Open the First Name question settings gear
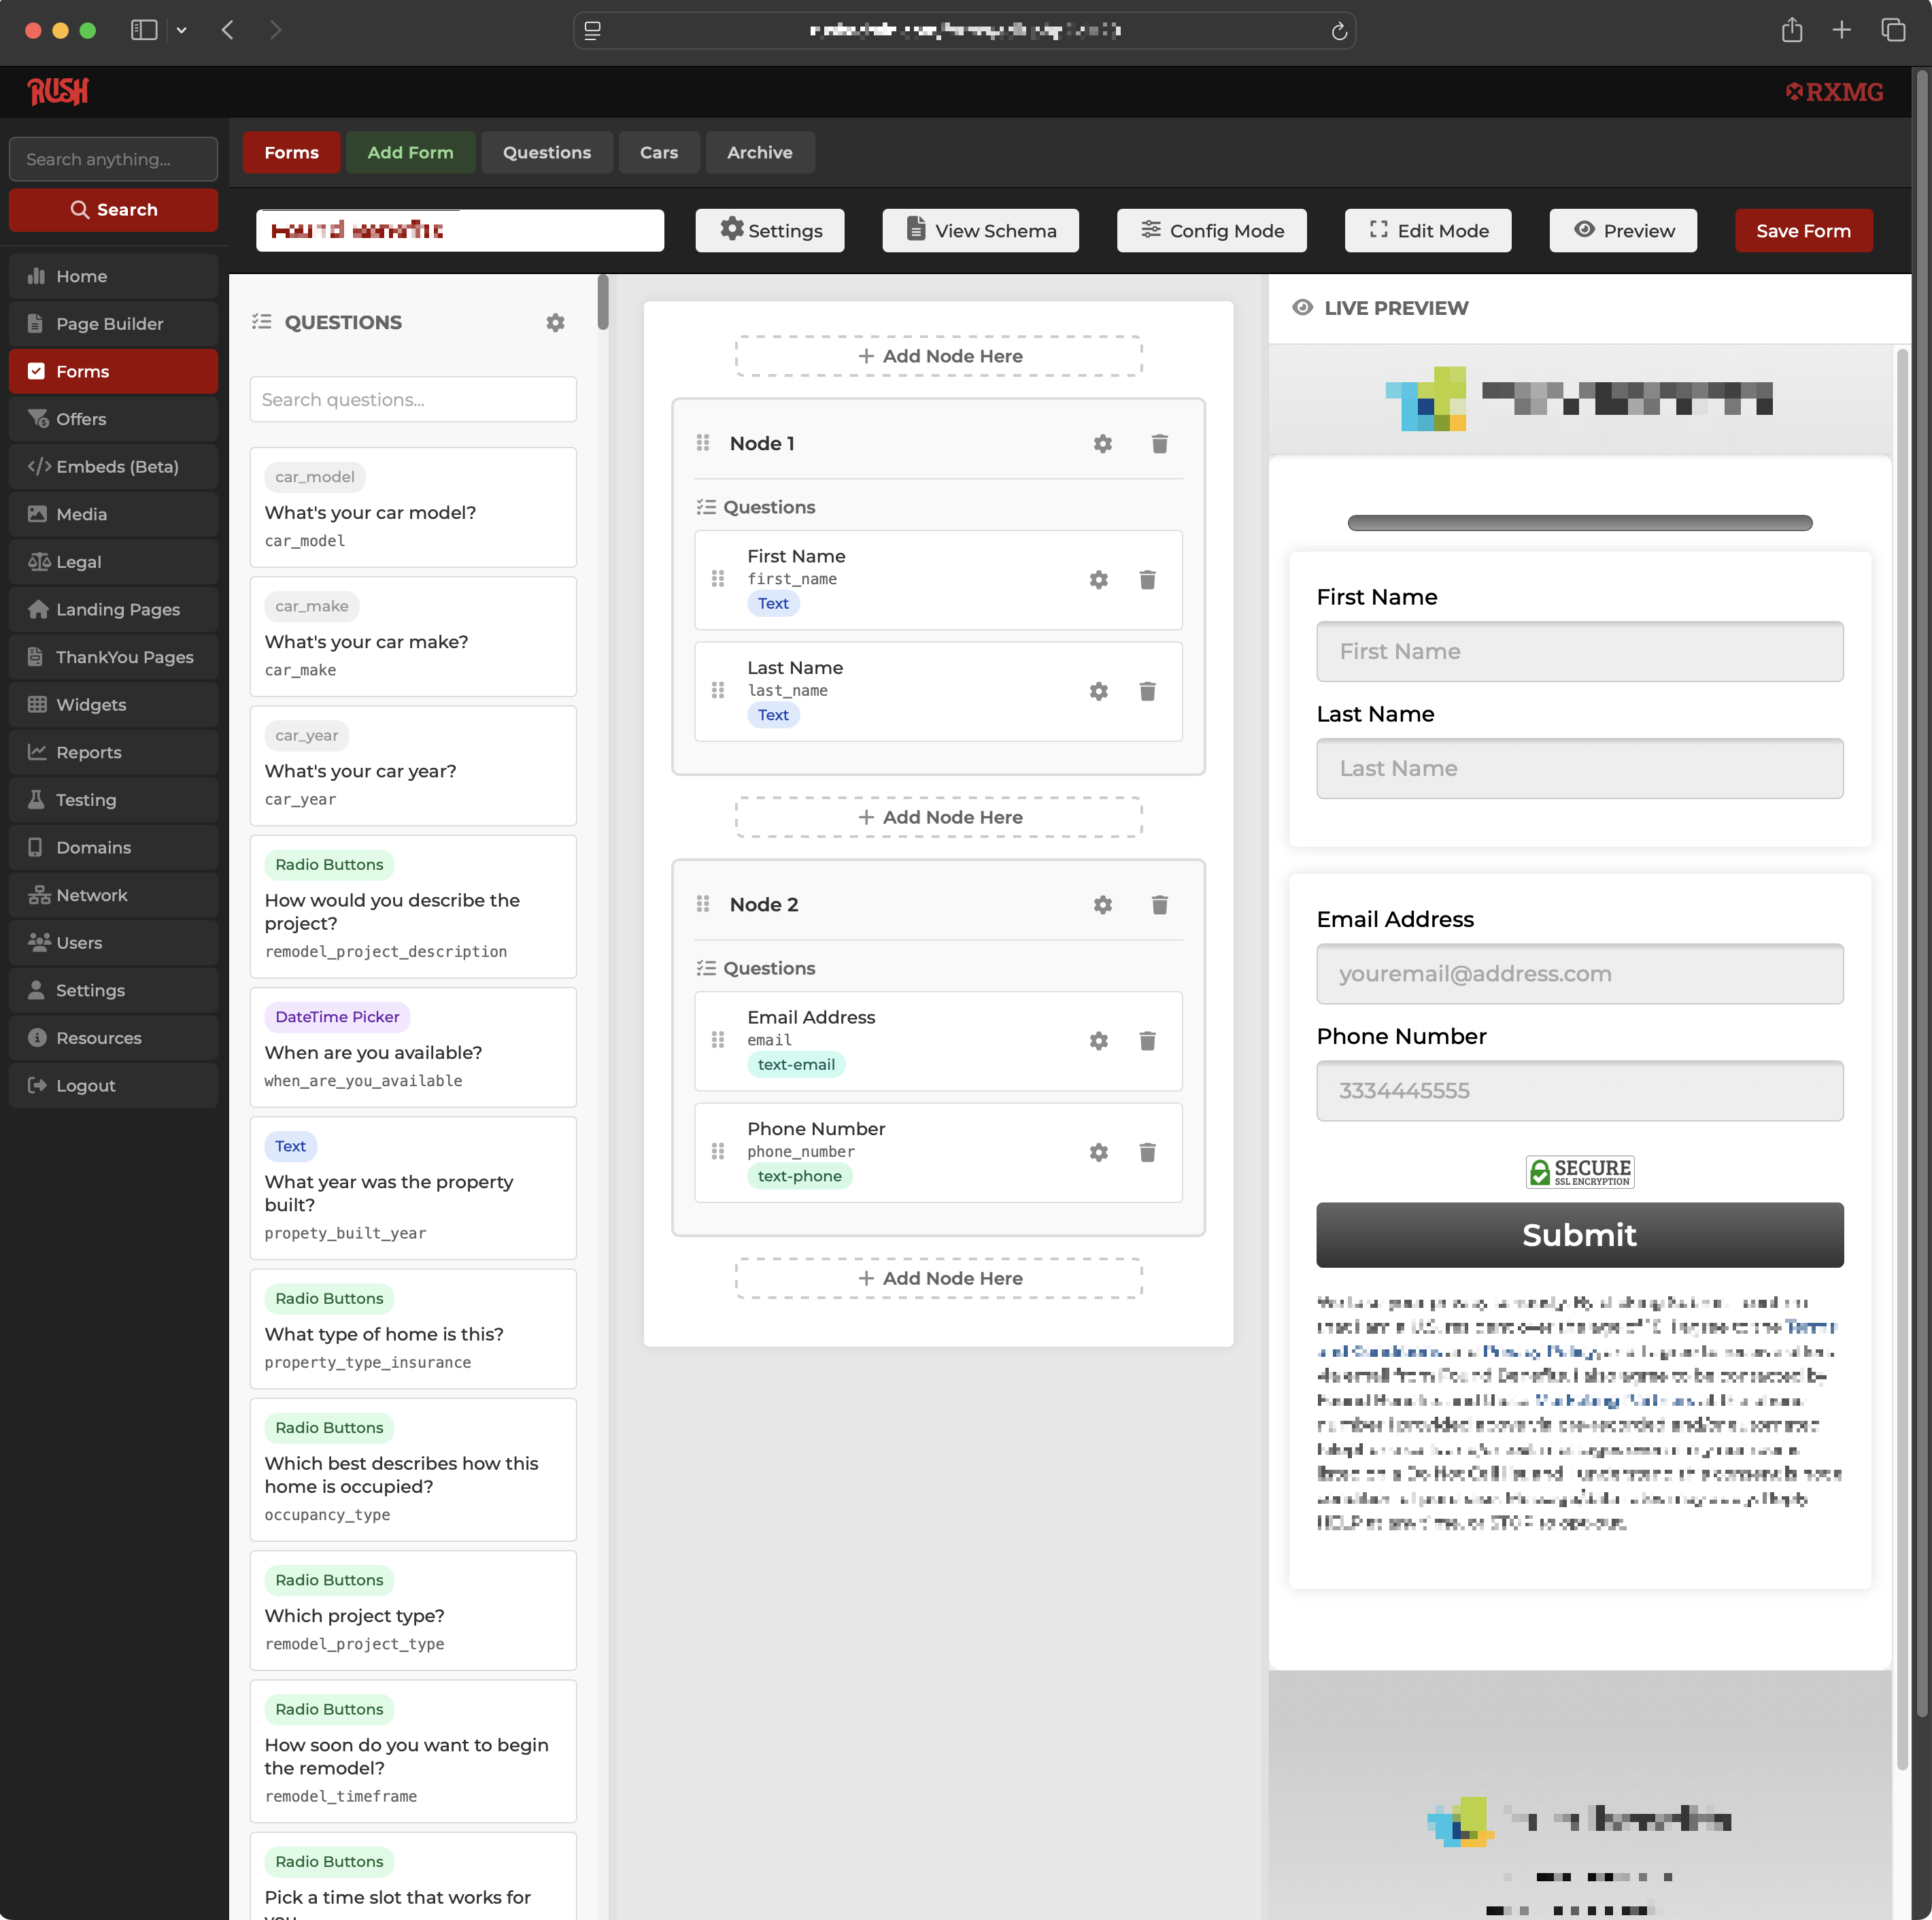 tap(1098, 580)
